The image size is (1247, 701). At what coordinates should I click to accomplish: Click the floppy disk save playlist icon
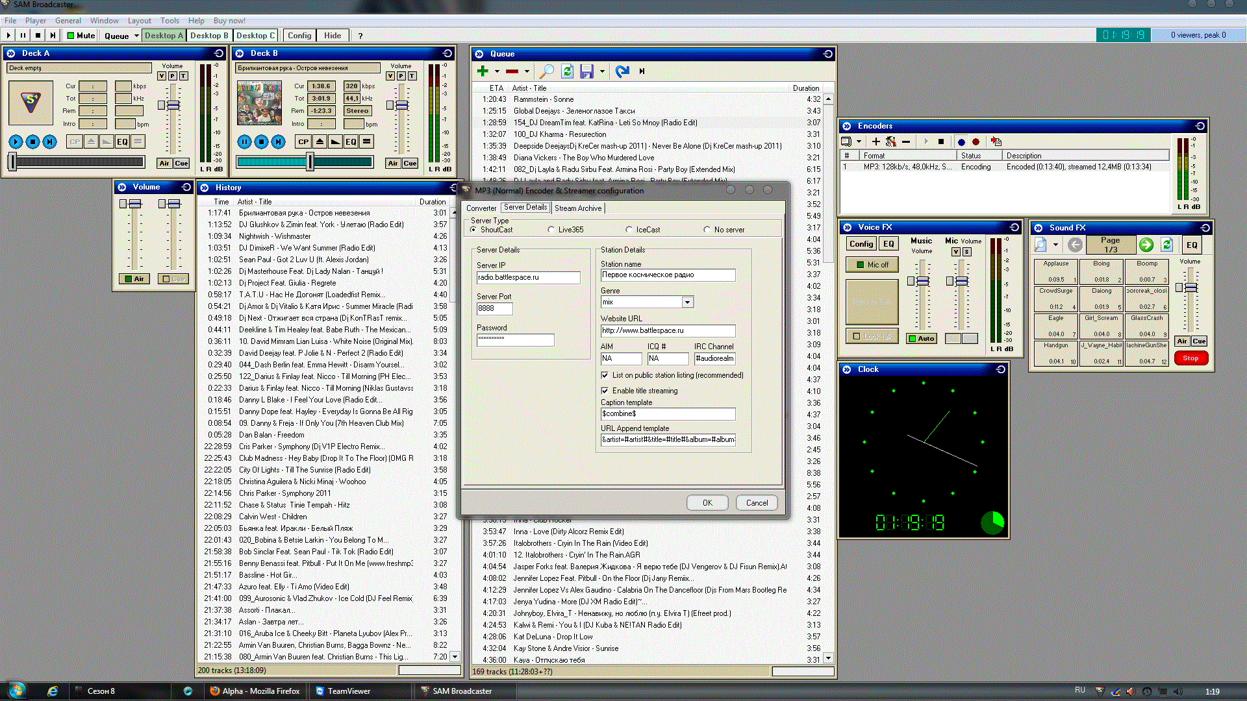[x=586, y=71]
